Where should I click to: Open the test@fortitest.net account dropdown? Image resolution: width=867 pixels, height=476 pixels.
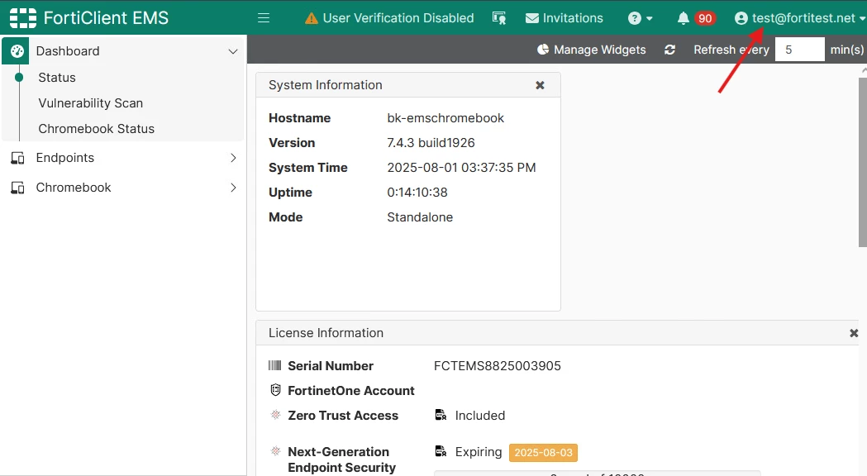[x=799, y=18]
